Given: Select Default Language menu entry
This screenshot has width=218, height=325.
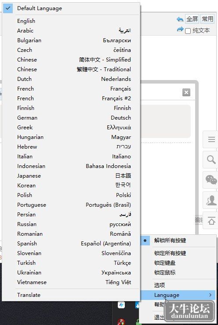Looking at the screenshot, I should [x=71, y=8].
